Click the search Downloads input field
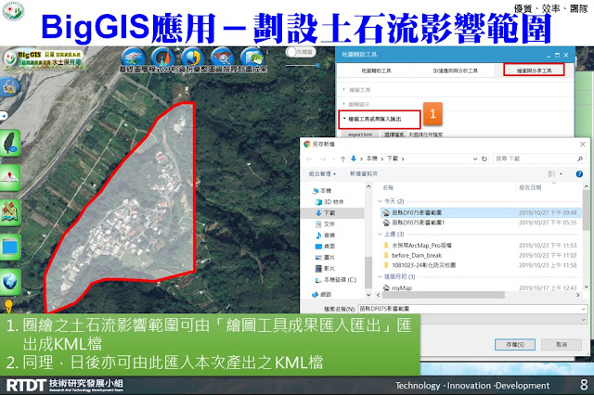This screenshot has width=594, height=395. (535, 159)
